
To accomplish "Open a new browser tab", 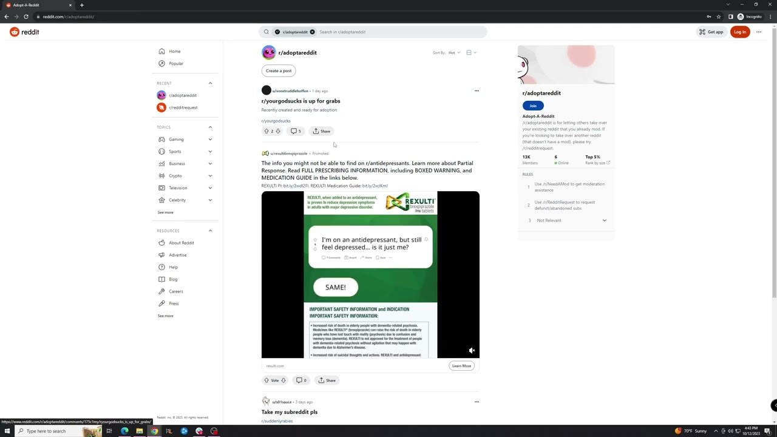I will [82, 5].
